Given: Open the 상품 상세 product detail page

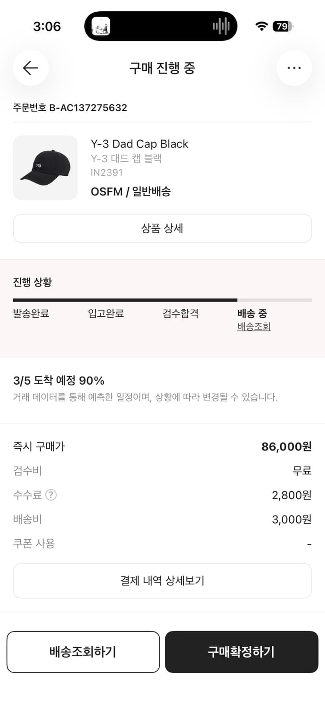Looking at the screenshot, I should [162, 228].
